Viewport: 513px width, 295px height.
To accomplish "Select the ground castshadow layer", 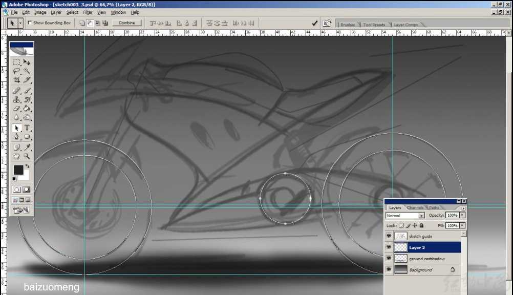I will [427, 259].
